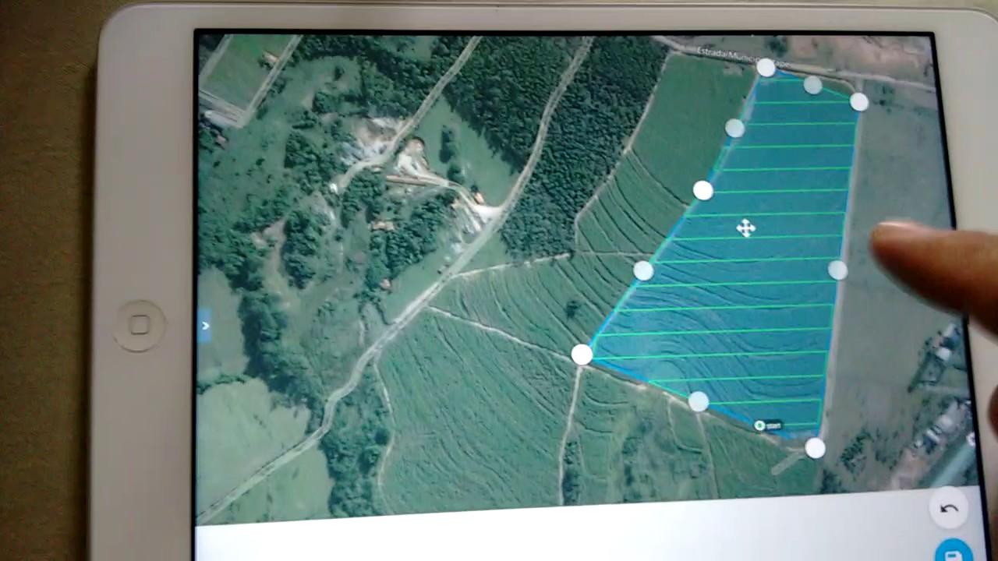Tap the green start marker on the flight path

(760, 425)
